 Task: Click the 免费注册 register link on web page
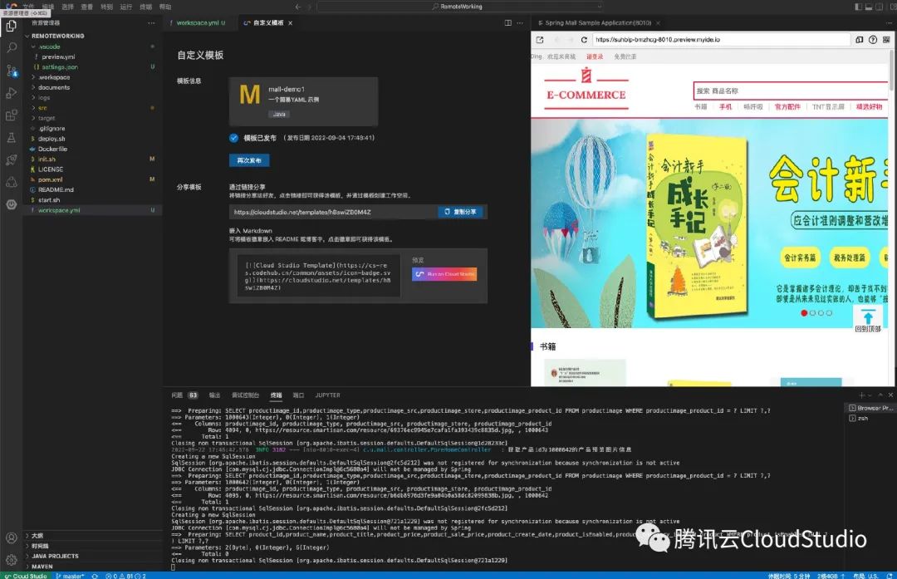pos(625,56)
